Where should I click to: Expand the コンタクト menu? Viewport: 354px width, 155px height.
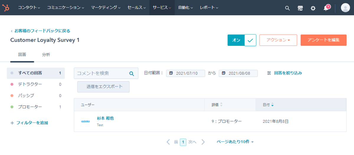click(29, 8)
